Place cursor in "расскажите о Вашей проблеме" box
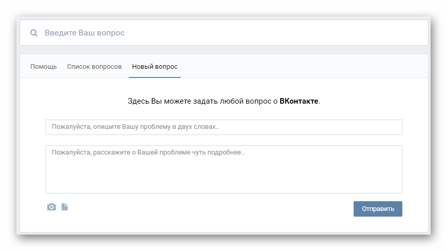This screenshot has height=251, width=447. coord(224,169)
